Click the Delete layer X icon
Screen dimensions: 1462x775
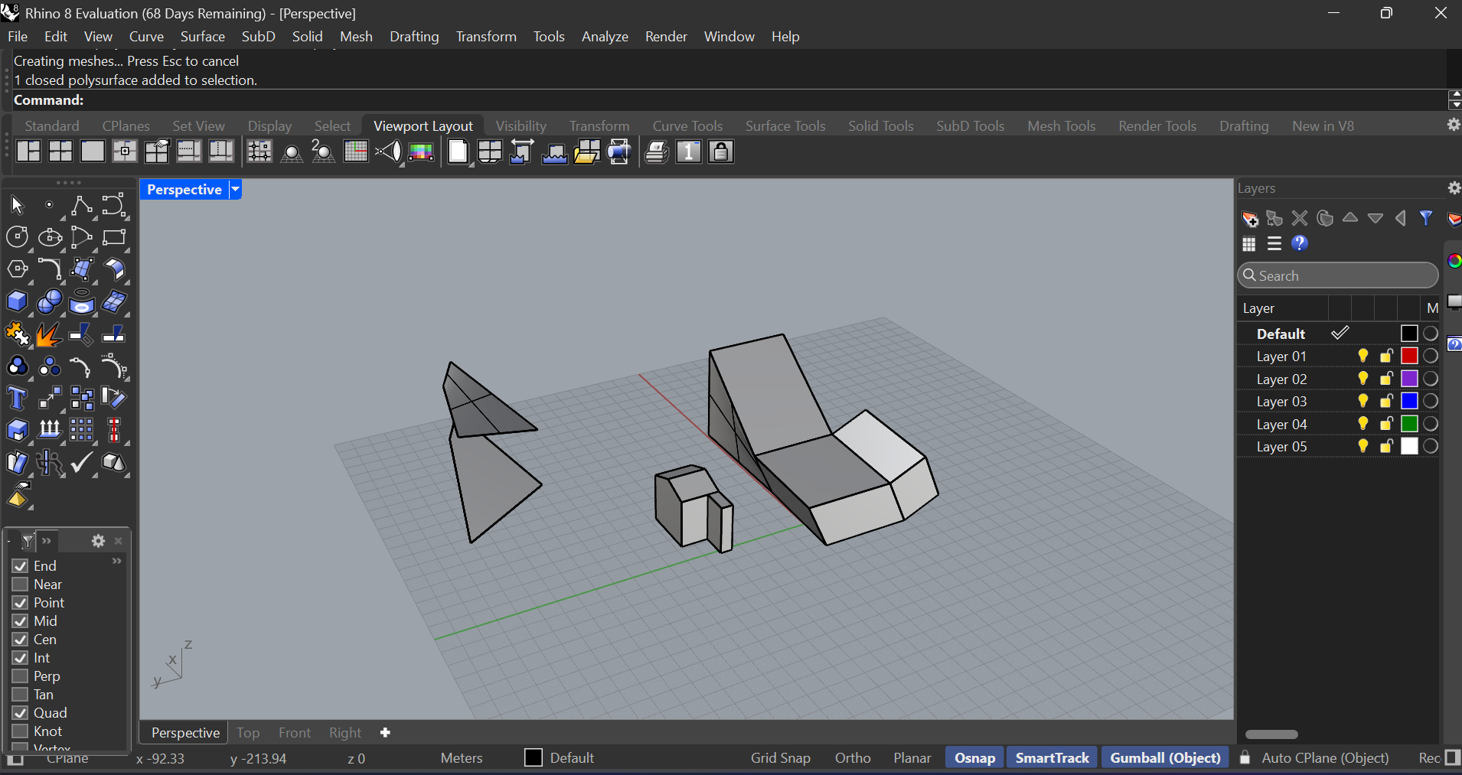click(1300, 219)
